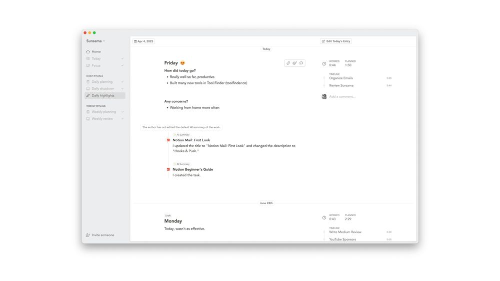Click the Focus mode icon
The width and height of the screenshot is (500, 281).
88,65
